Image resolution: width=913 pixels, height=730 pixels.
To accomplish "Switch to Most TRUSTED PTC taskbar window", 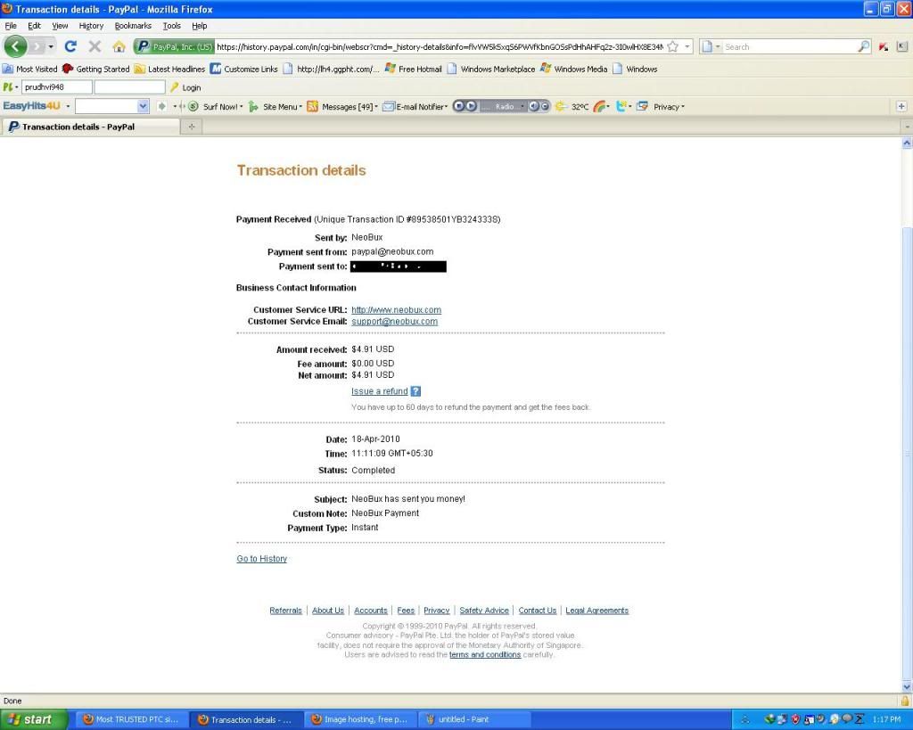I will pyautogui.click(x=131, y=719).
